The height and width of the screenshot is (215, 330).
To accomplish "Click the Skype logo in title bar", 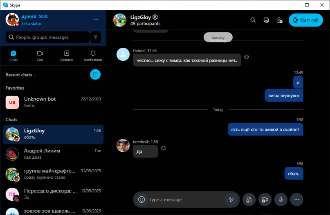I will 5,5.
